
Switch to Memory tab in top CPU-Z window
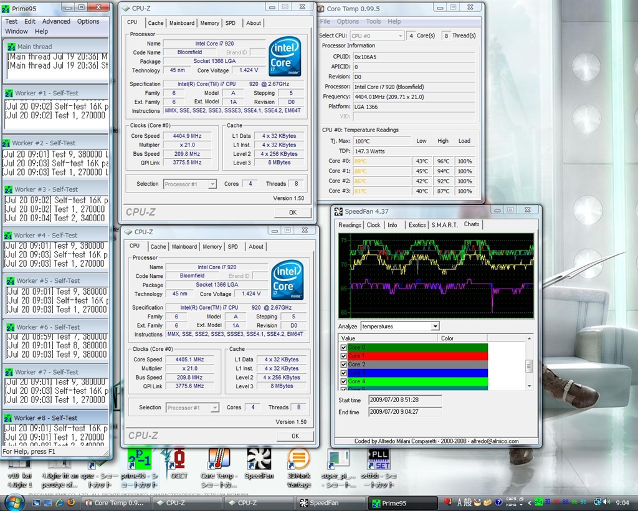point(209,23)
